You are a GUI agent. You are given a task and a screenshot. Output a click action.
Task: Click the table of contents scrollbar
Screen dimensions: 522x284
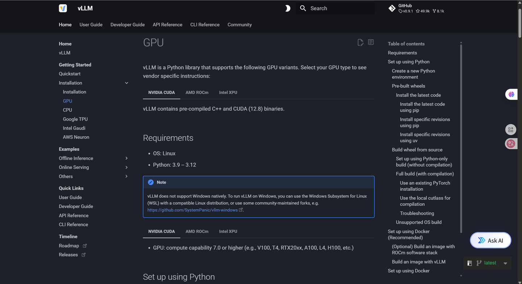pyautogui.click(x=461, y=138)
